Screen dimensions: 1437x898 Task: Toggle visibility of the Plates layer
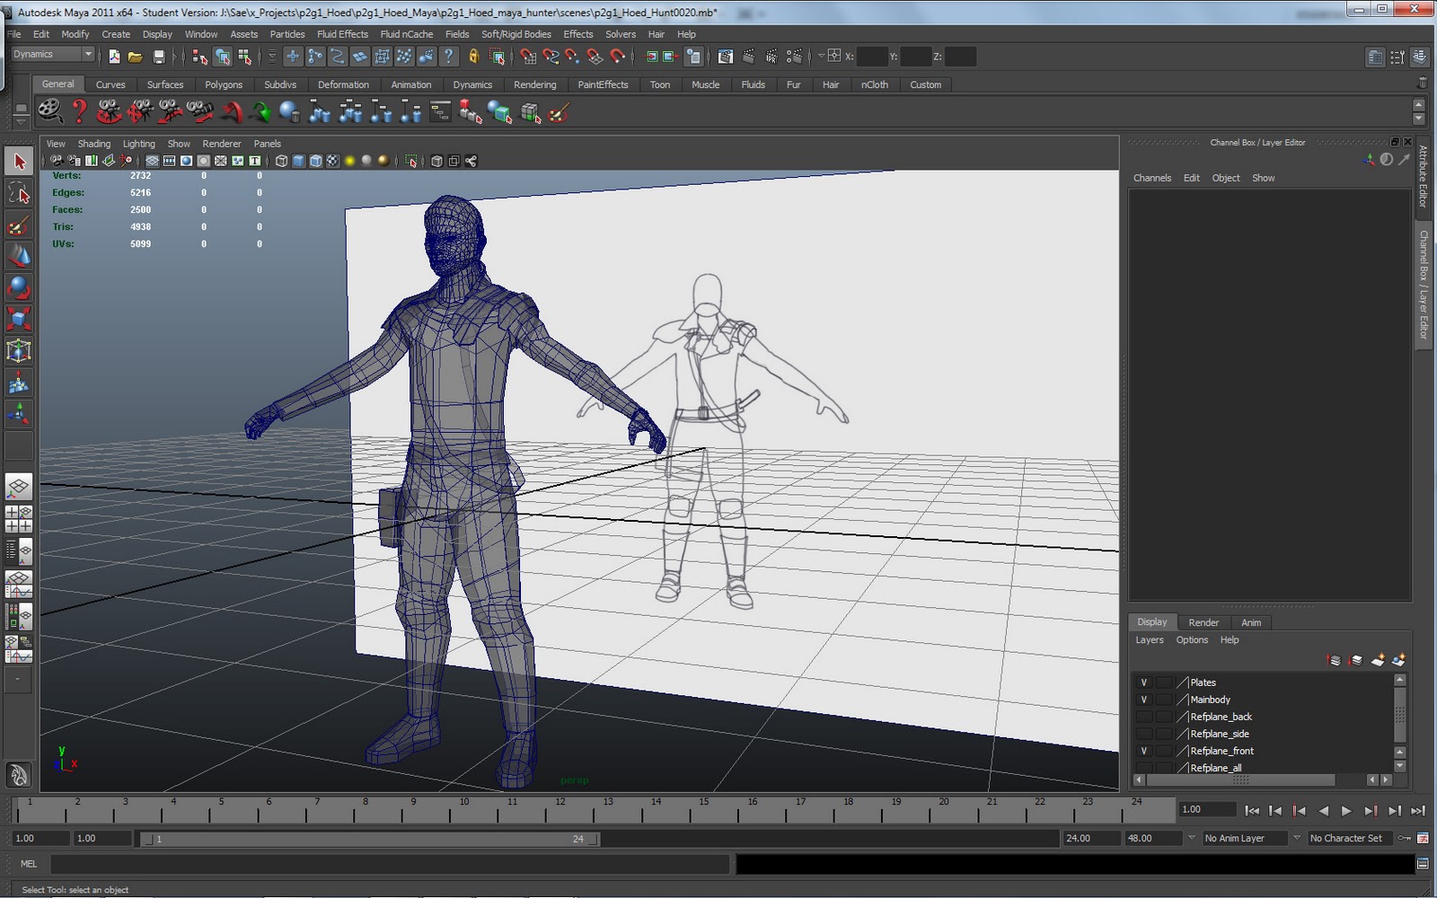pyautogui.click(x=1144, y=682)
